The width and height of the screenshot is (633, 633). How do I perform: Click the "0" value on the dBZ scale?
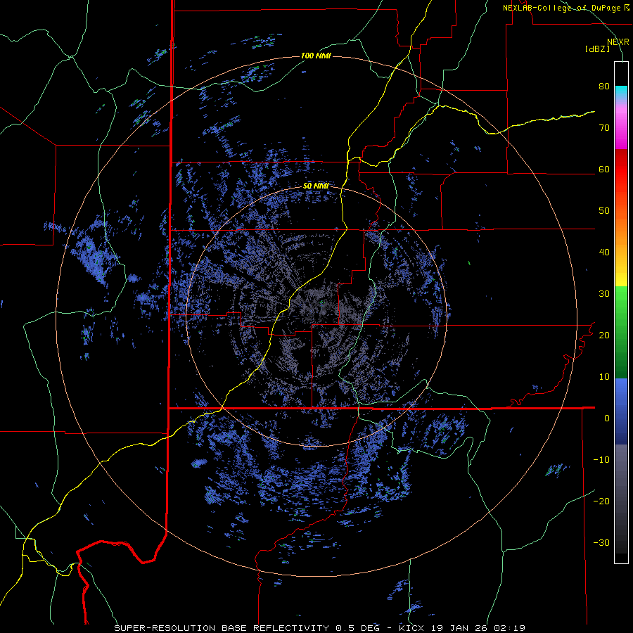point(607,418)
